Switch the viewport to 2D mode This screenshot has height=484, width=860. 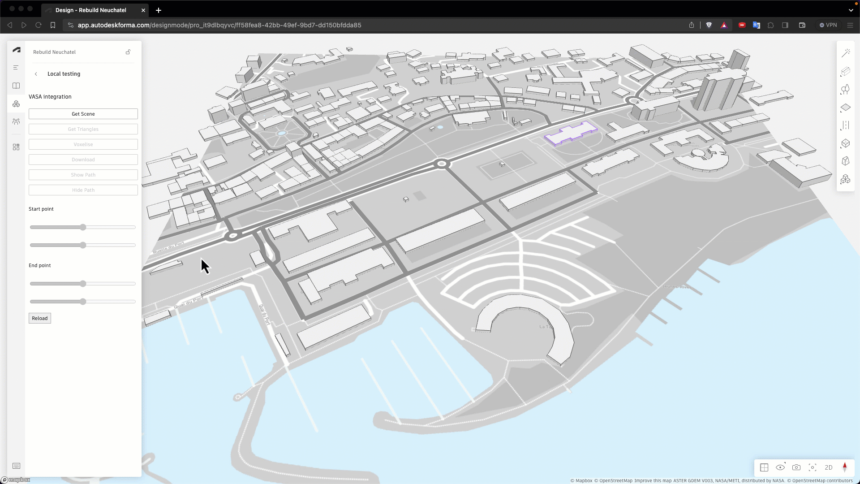coord(829,467)
